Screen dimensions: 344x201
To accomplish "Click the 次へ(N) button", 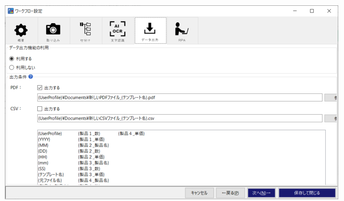I will [x=261, y=193].
